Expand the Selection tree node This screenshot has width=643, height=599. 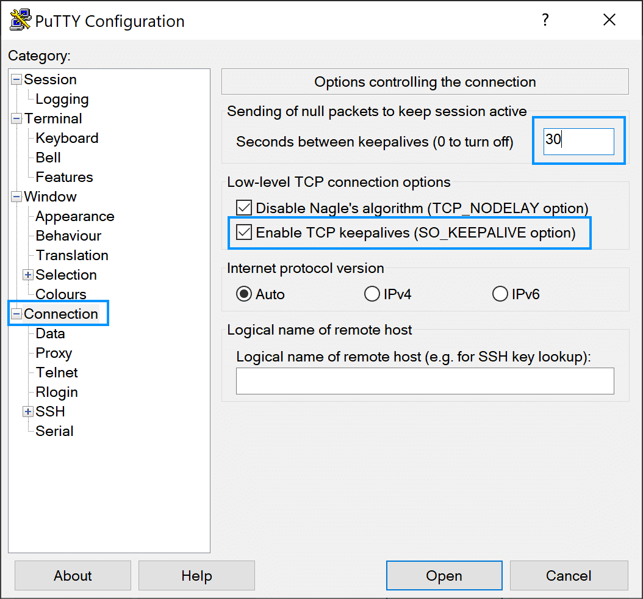28,275
